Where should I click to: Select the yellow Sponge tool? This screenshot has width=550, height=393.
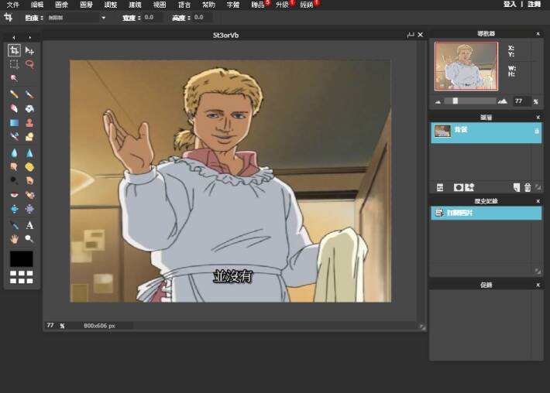(x=29, y=167)
